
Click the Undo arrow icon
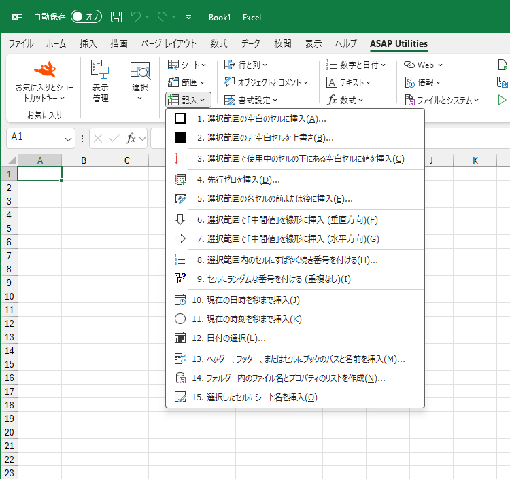[135, 16]
